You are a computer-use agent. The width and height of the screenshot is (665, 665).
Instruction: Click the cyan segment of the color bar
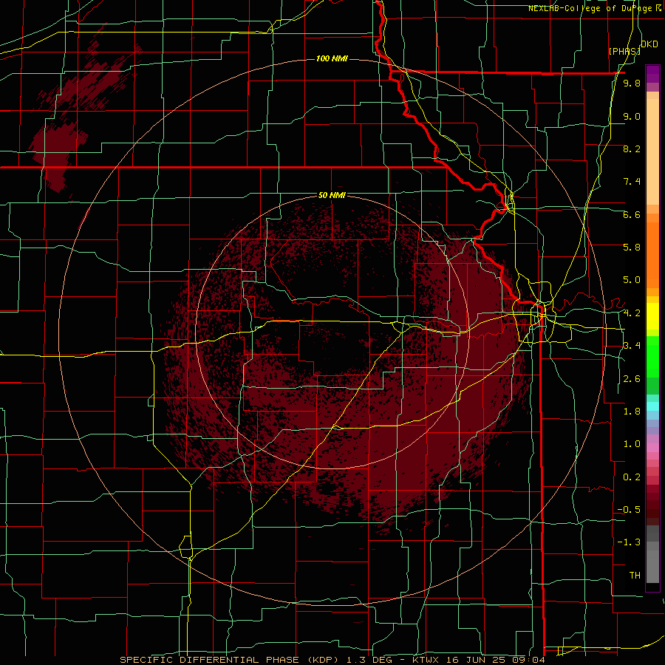point(652,406)
